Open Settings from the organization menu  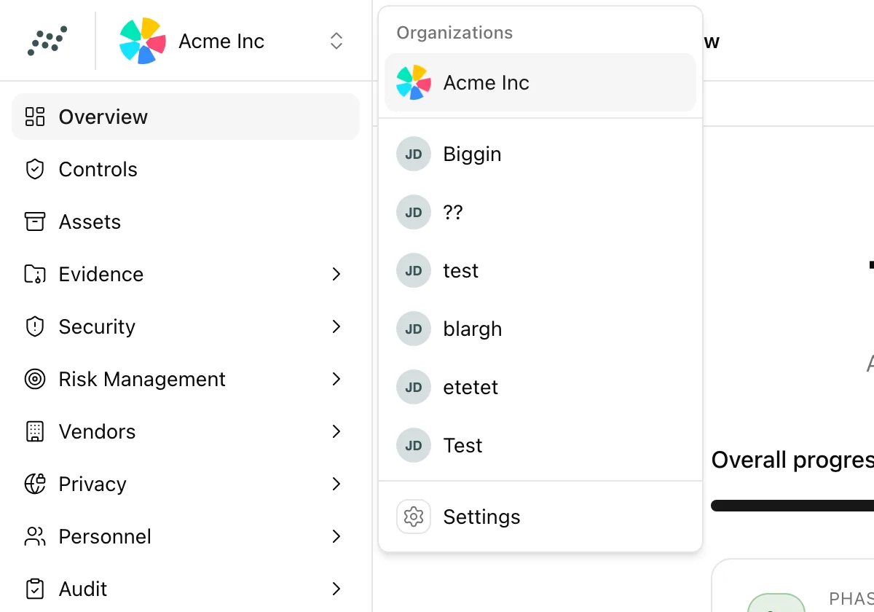click(540, 517)
